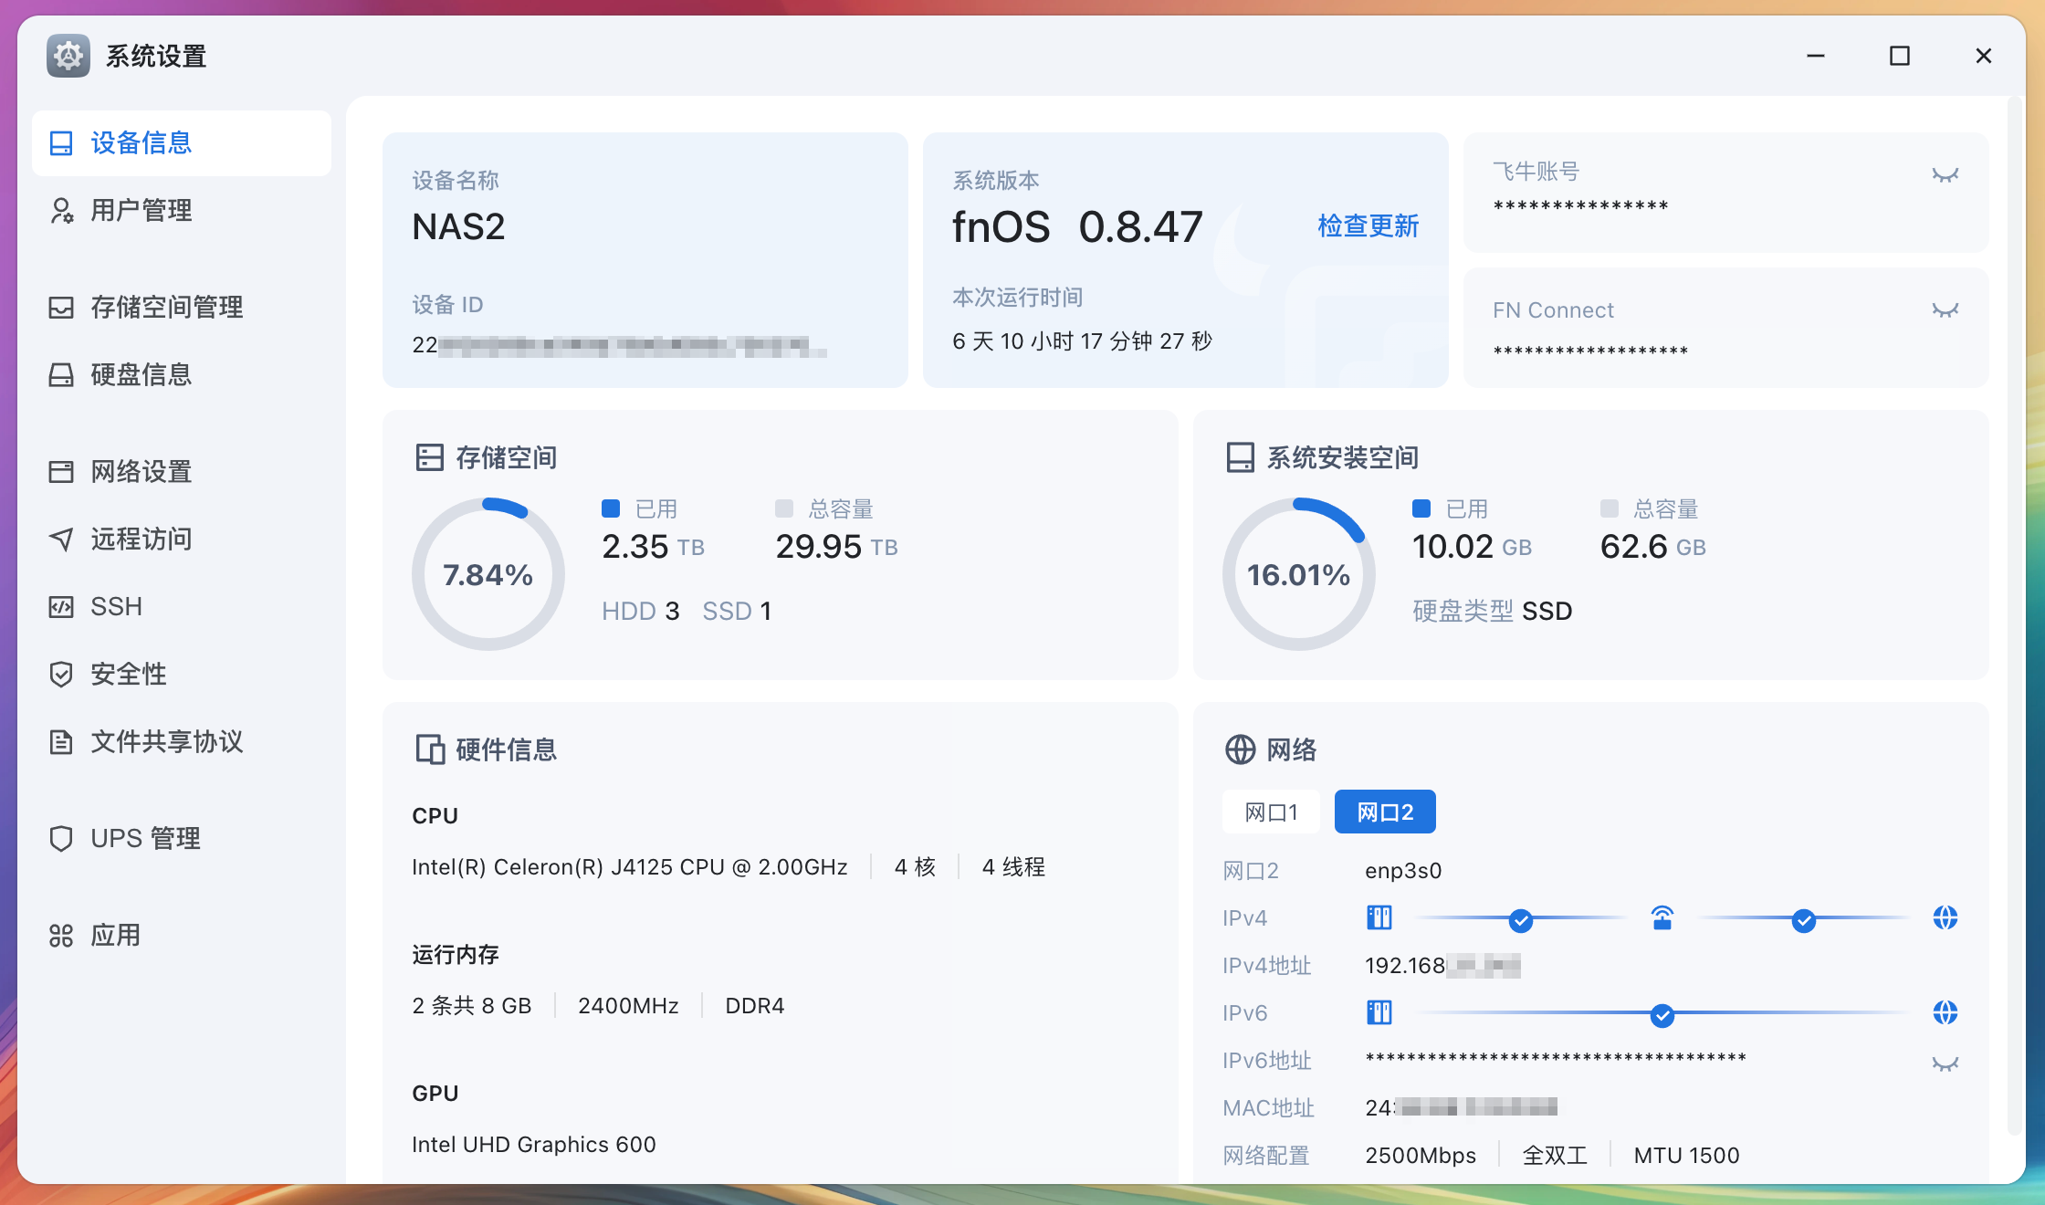Click the 硬件信息 header icon
The height and width of the screenshot is (1205, 2045).
click(x=430, y=749)
